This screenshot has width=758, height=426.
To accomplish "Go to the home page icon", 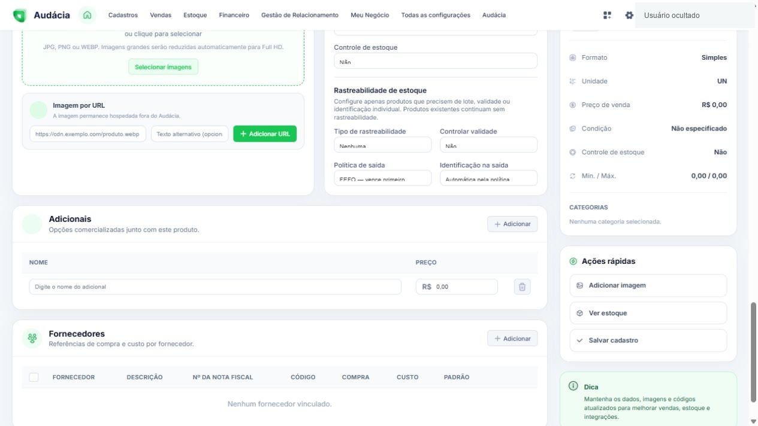I will (x=87, y=15).
